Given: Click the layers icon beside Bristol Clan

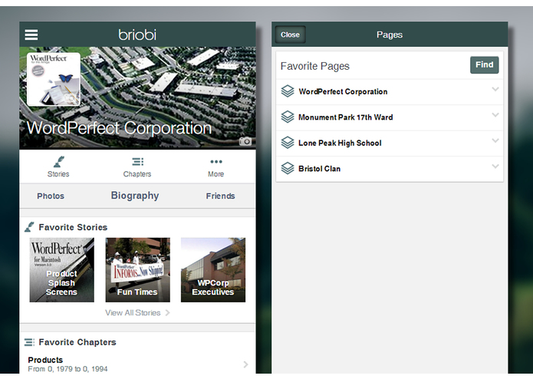Looking at the screenshot, I should (x=288, y=168).
